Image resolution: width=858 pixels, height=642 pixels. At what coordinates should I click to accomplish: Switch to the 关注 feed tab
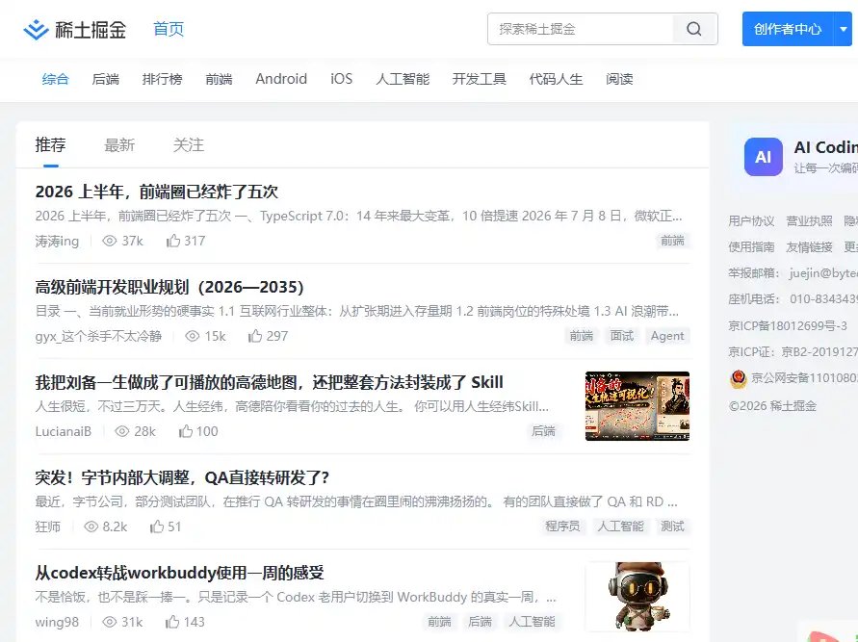(x=188, y=145)
